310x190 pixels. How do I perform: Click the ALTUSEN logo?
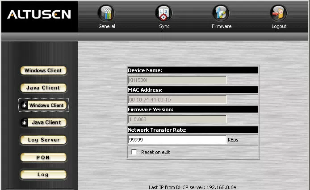[39, 15]
